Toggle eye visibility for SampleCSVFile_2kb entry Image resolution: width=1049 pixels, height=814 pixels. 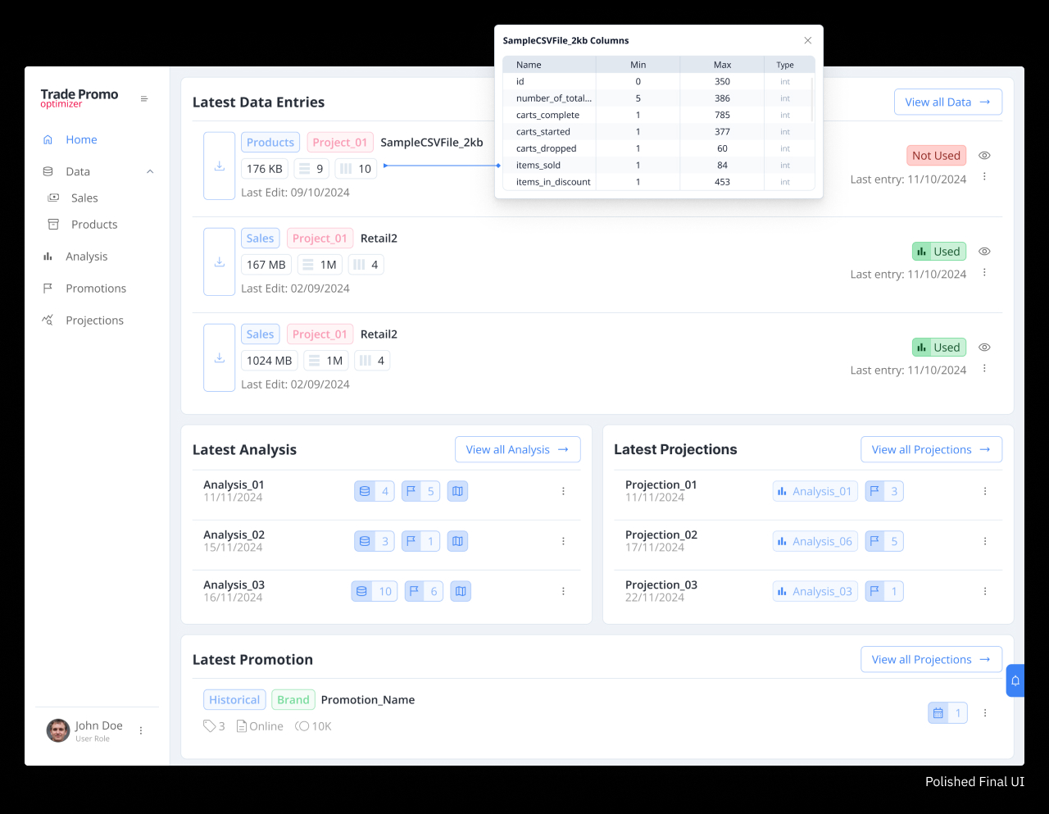pyautogui.click(x=984, y=156)
